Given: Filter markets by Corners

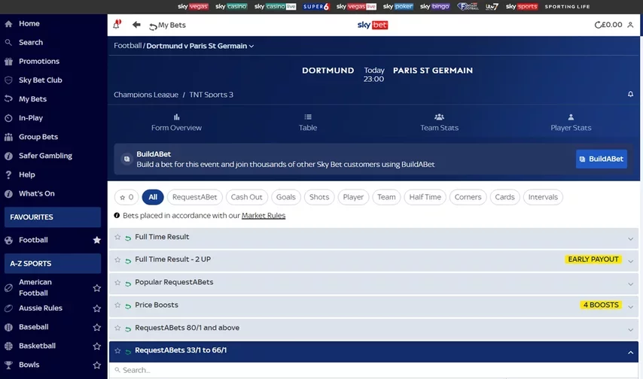Looking at the screenshot, I should (x=468, y=197).
